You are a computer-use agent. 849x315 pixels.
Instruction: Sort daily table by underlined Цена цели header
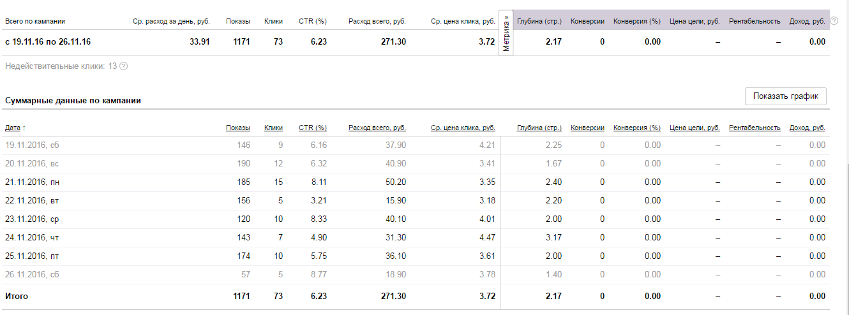coord(695,128)
